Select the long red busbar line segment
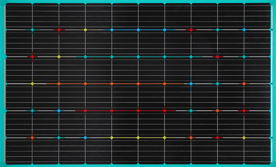The height and width of the screenshot is (167, 276). coord(125,111)
